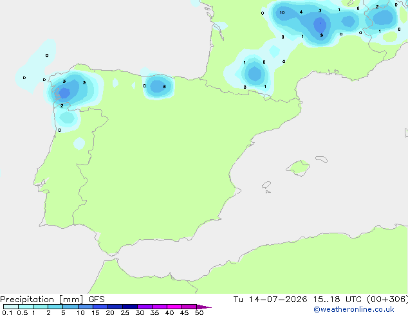Select the 2–5 mm legend color box
The image size is (408, 315).
pos(55,307)
